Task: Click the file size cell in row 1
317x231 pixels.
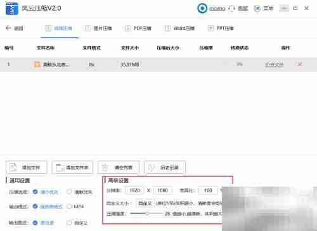Action: point(130,64)
